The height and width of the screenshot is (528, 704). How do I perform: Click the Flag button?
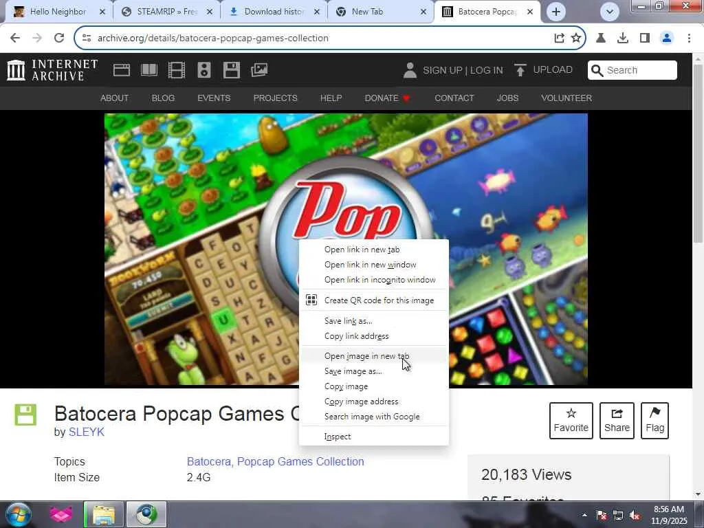[654, 421]
